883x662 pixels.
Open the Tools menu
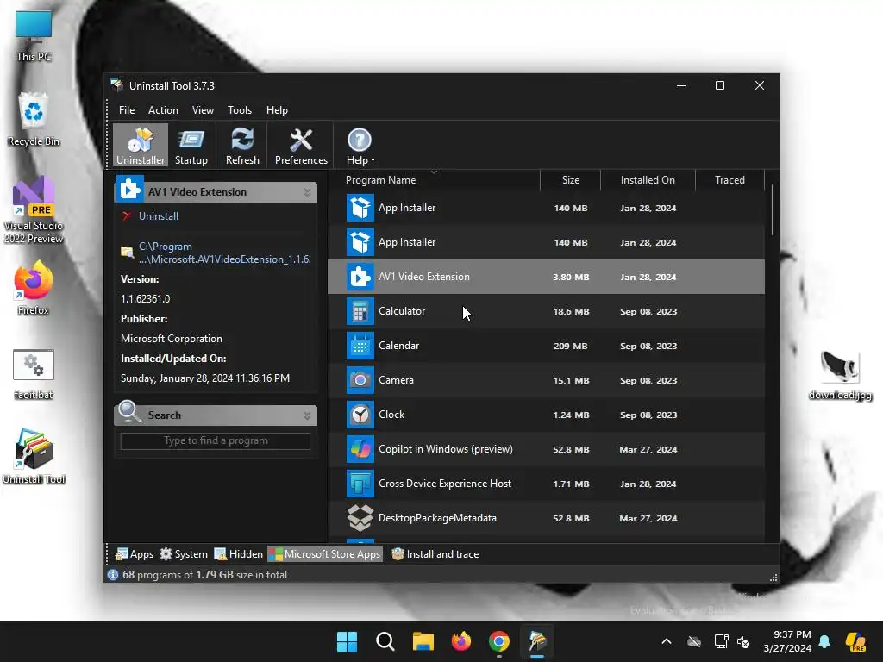pos(240,110)
